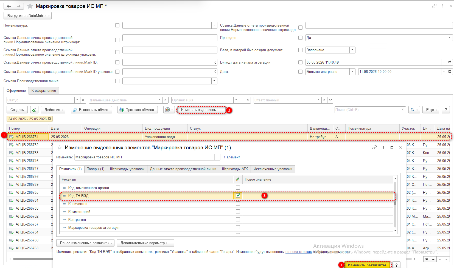Click the dialog attribute list vertical scrollbar

(395, 204)
